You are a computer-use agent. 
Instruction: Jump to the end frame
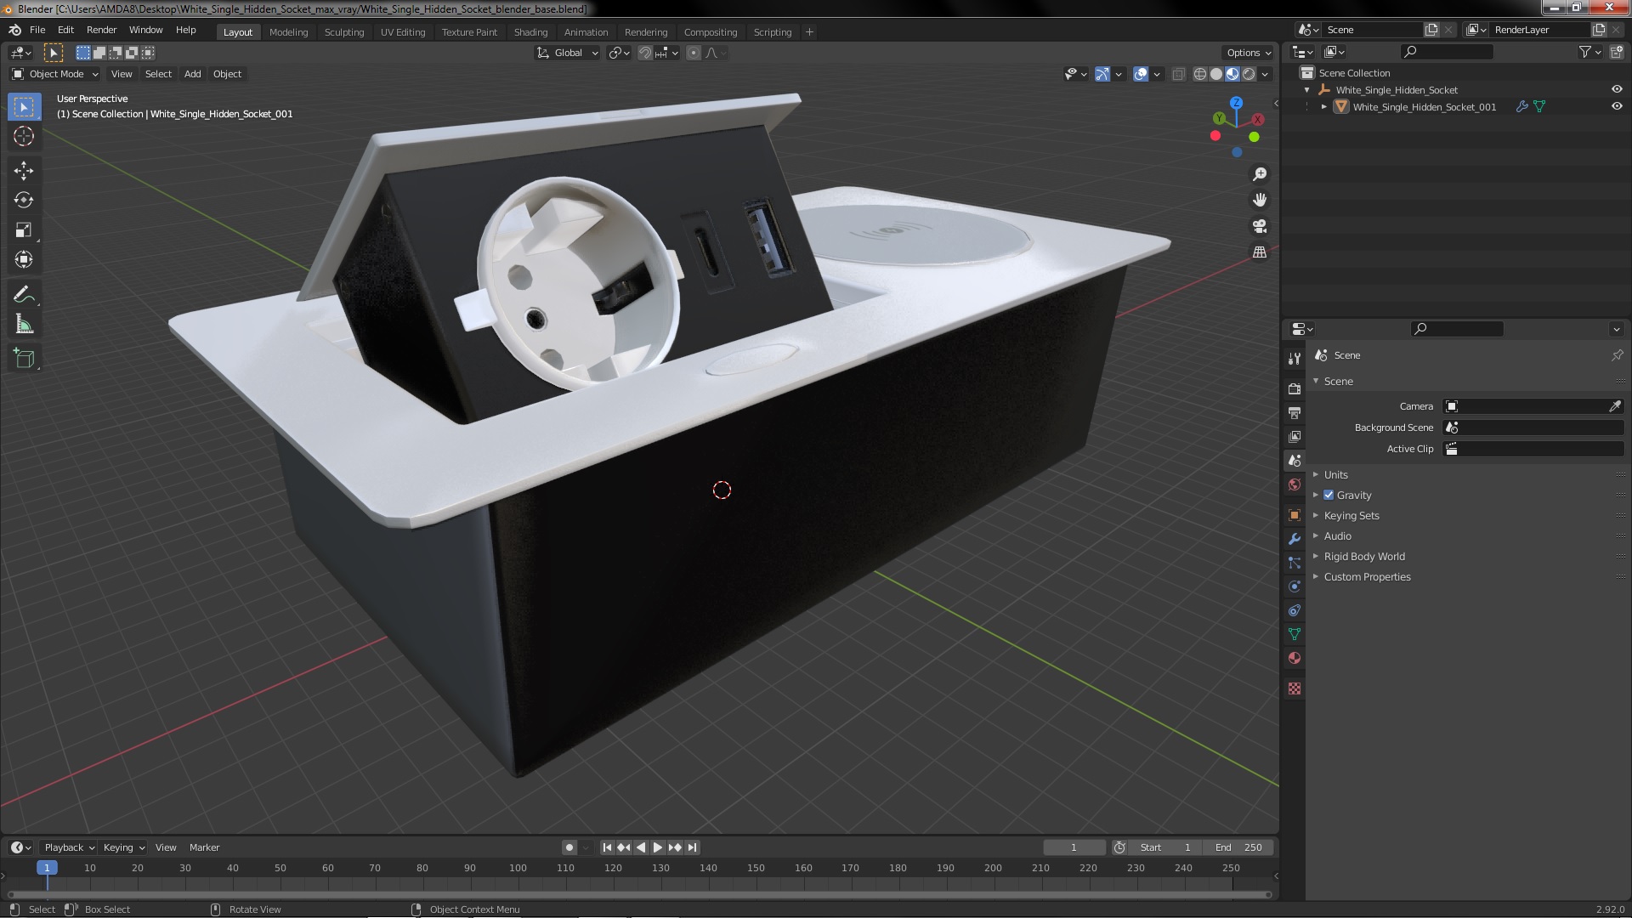[692, 847]
